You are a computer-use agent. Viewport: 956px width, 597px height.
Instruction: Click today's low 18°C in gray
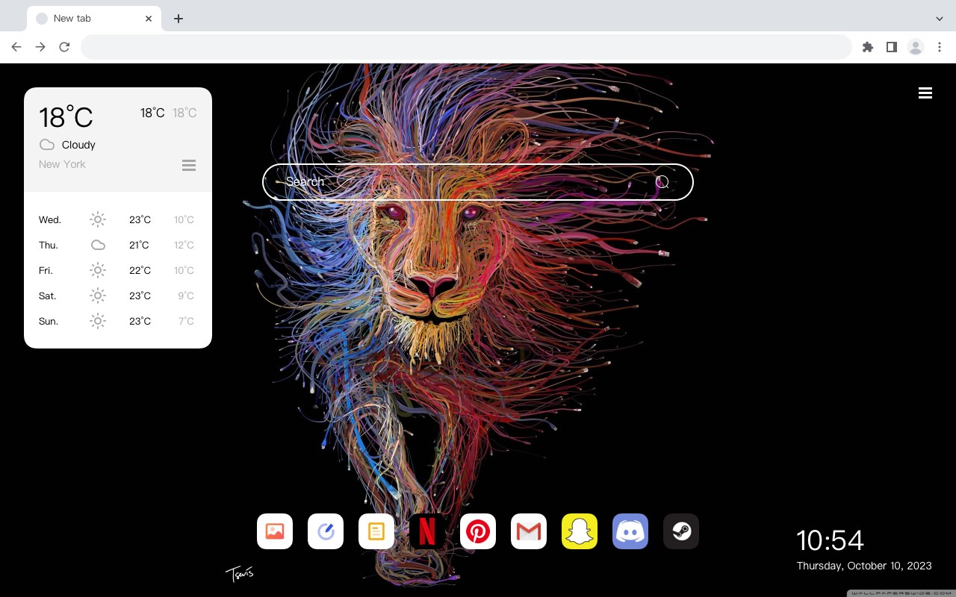(x=184, y=113)
